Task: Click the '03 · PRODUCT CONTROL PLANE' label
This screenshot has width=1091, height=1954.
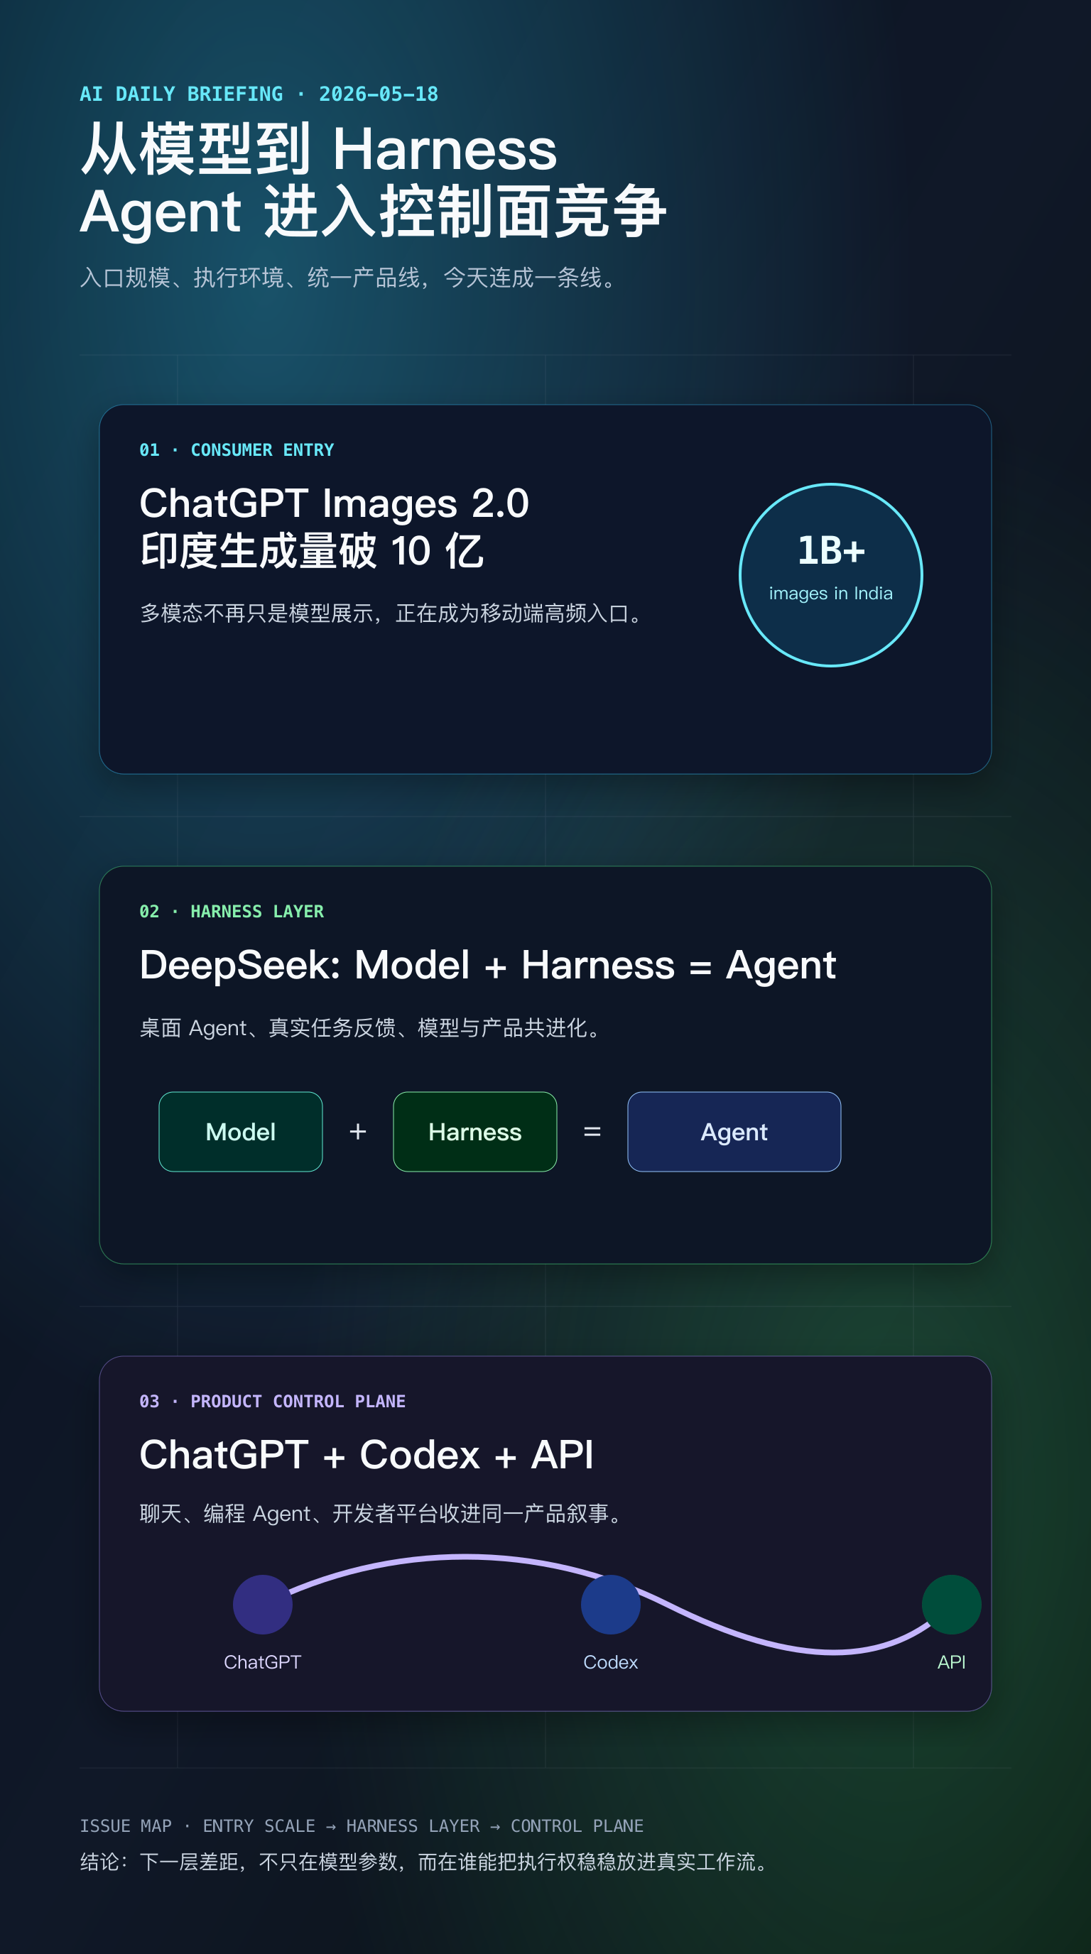Action: click(x=272, y=1401)
